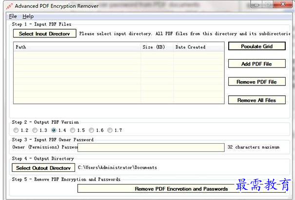Sort by the Size (KB) column header
This screenshot has height=200, width=295.
tap(157, 47)
